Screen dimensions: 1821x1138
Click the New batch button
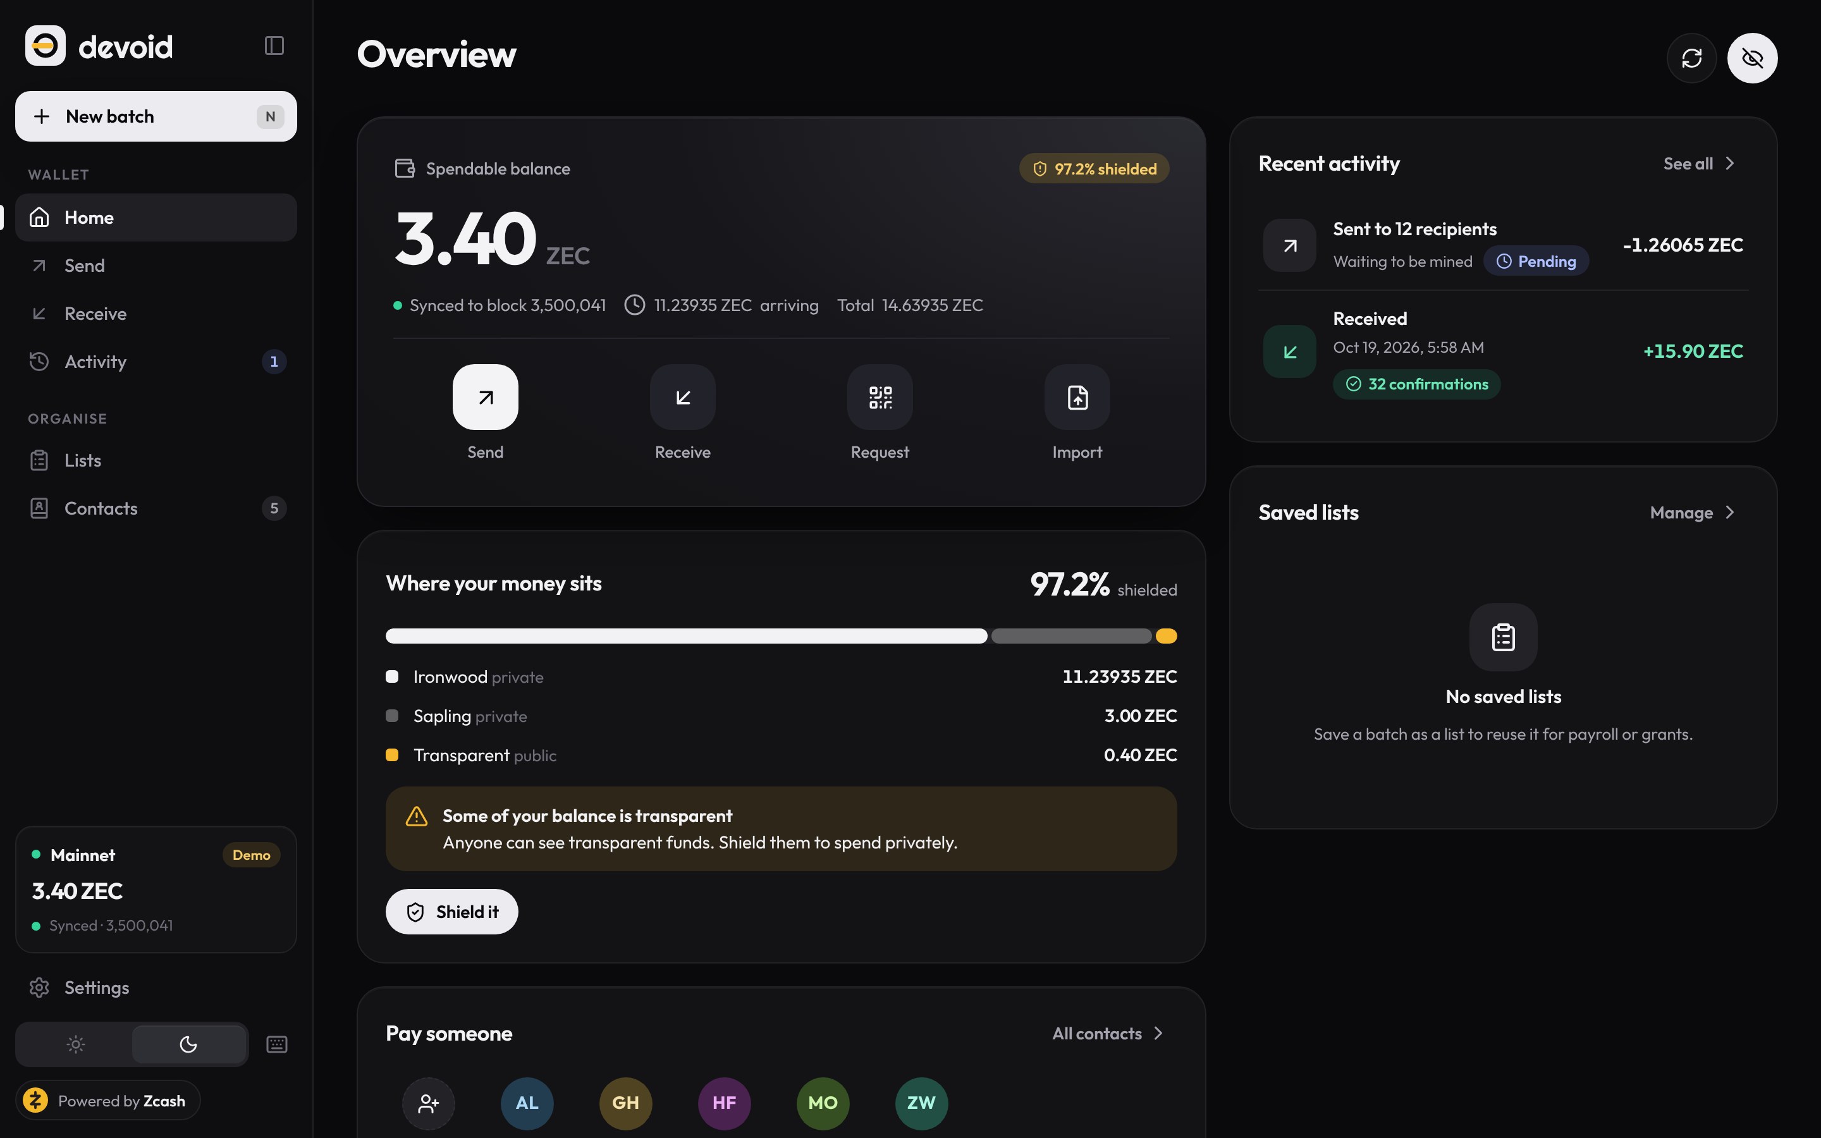coord(156,117)
